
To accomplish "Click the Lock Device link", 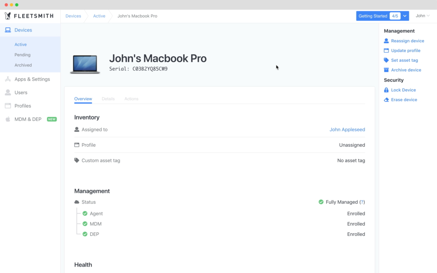I will (403, 90).
